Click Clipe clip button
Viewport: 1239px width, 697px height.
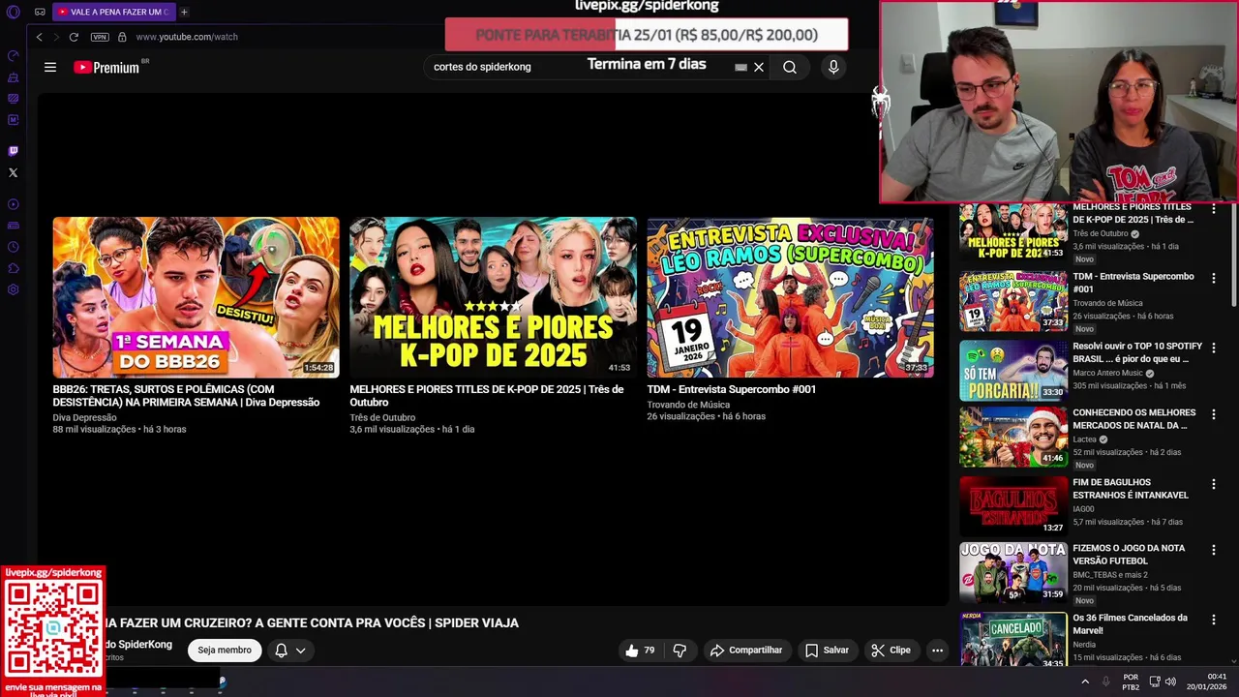891,651
